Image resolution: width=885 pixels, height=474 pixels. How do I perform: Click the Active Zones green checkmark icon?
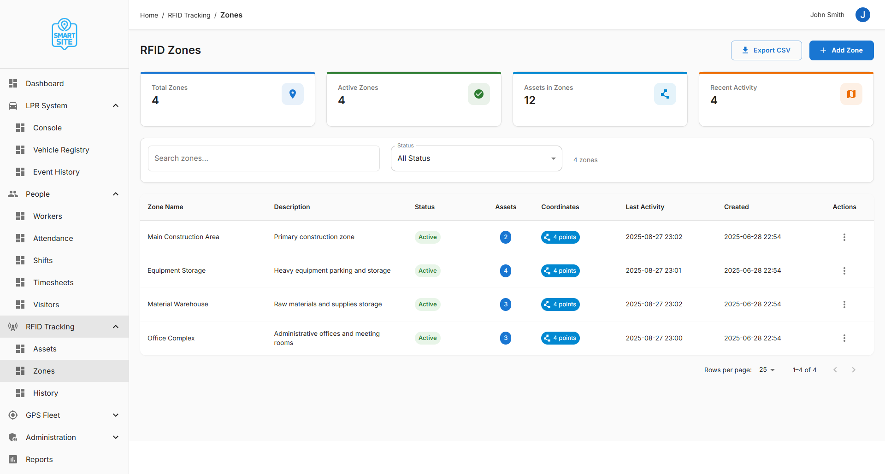[x=478, y=94]
